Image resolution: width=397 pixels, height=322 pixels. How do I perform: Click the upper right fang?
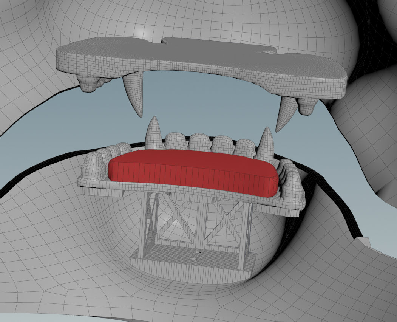(x=285, y=111)
